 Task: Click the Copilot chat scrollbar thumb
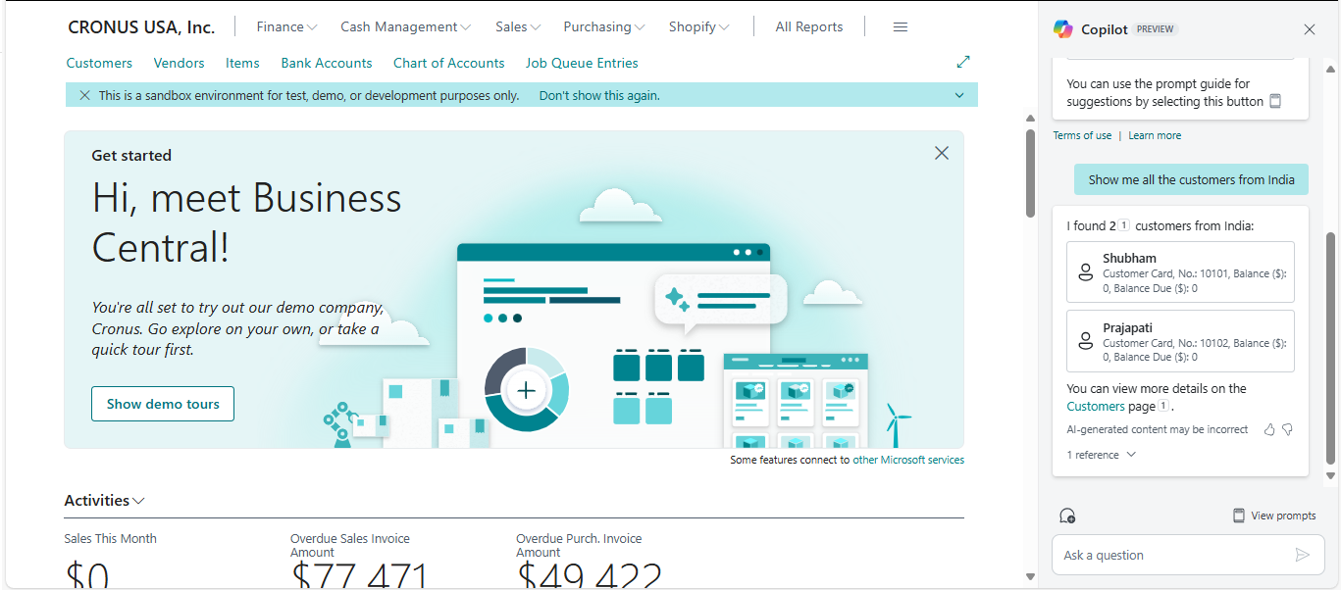coord(1330,349)
